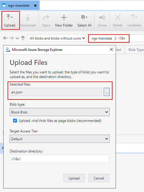
Task: Open the All blobs filter dropdown
Action: tap(57, 38)
